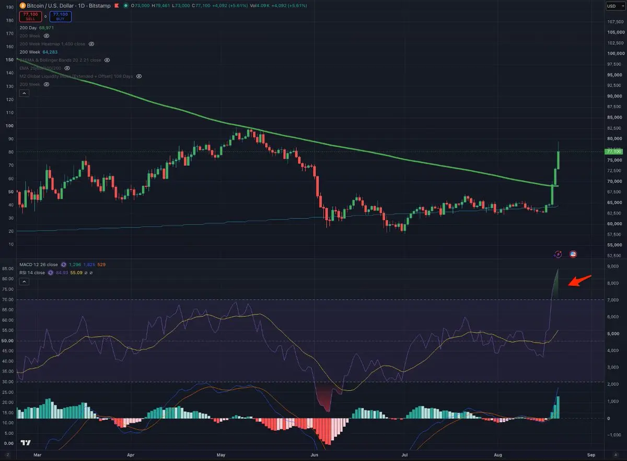Click the 9,000 MACD scale label

click(x=612, y=266)
